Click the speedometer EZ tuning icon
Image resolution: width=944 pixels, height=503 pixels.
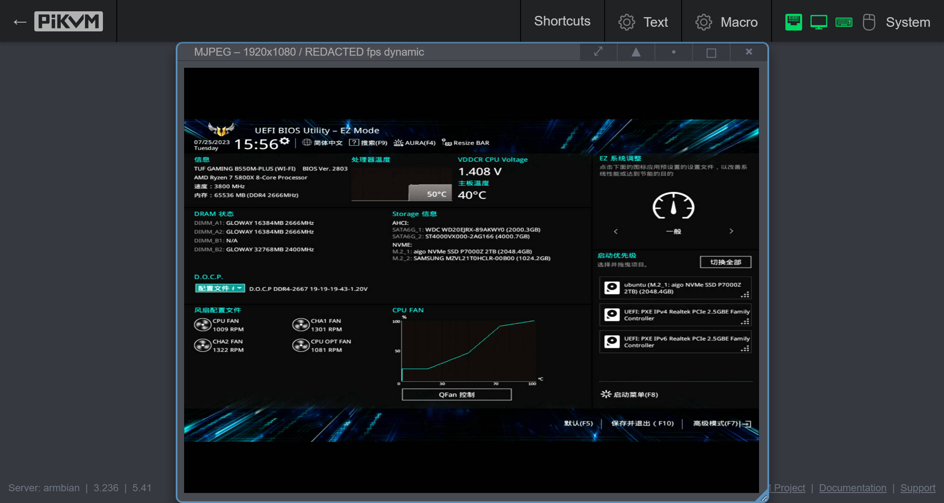(x=673, y=206)
